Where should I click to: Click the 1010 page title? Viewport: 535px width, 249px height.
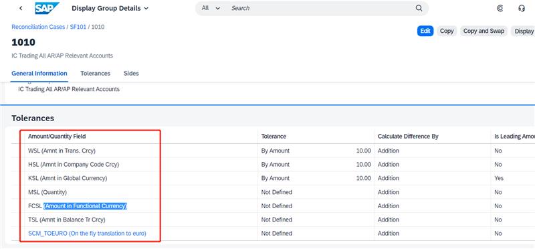point(23,42)
